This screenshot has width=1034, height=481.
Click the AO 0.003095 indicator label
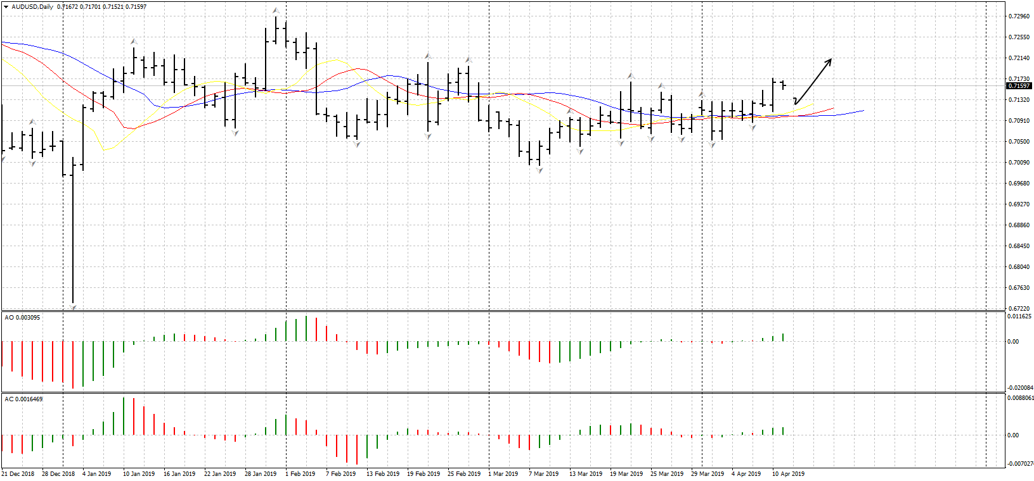(x=22, y=317)
